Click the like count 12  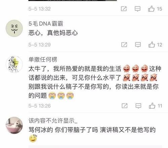[160, 45]
